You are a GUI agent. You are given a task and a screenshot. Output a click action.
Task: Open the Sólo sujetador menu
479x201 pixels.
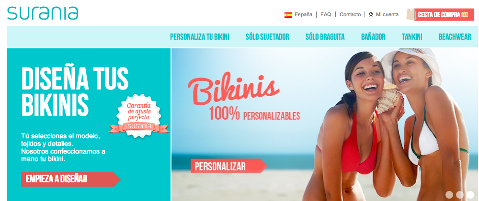tap(267, 37)
